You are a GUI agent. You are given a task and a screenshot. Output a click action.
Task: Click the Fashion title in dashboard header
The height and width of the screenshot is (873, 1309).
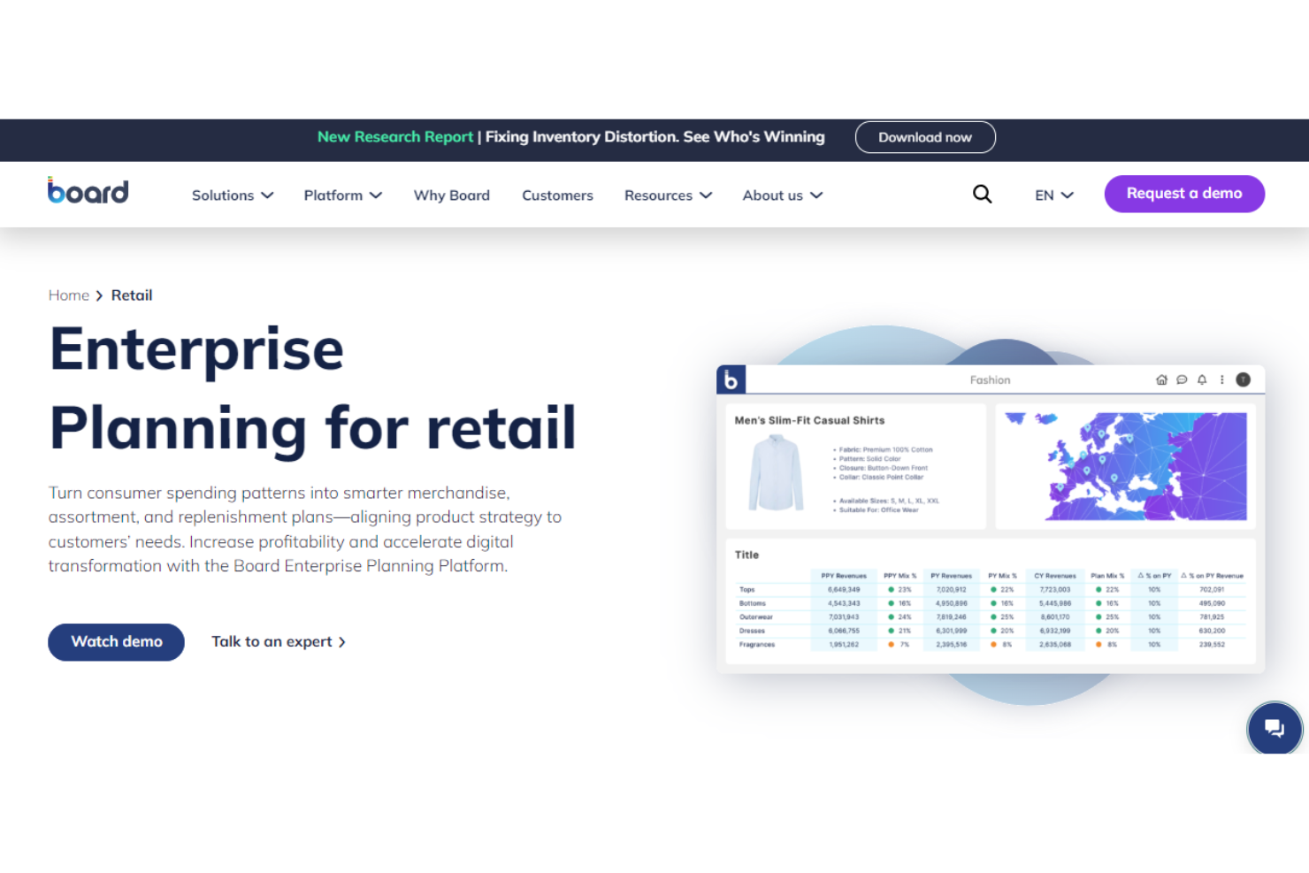click(x=990, y=380)
